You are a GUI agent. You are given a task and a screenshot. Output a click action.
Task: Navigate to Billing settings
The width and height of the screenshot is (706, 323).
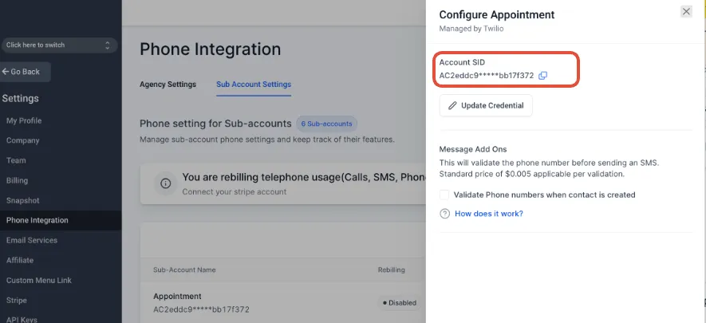click(x=17, y=180)
